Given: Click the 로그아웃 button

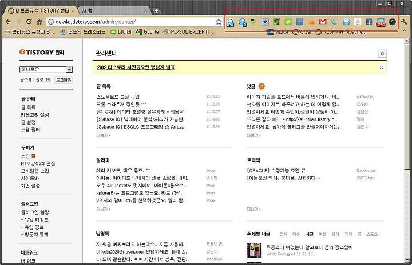Looking at the screenshot, I should pyautogui.click(x=64, y=80).
